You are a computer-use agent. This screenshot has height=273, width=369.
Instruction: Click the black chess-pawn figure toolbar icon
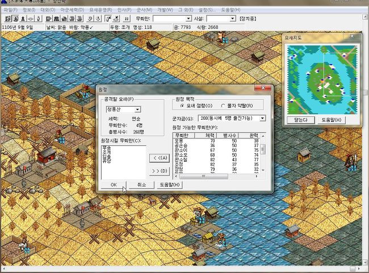(23, 19)
